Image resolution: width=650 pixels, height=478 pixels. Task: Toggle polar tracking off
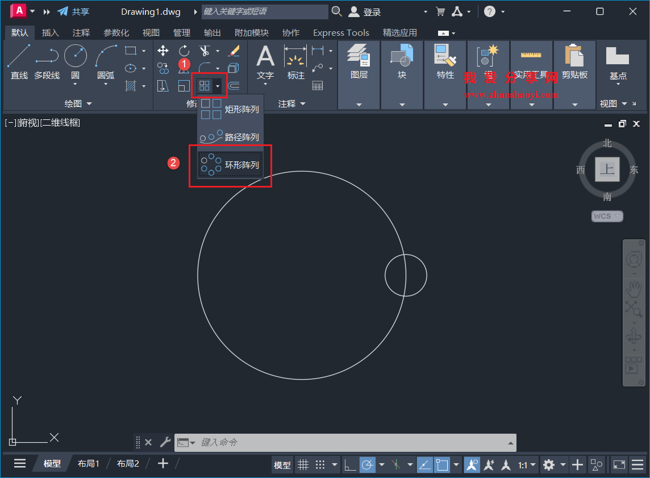point(367,464)
